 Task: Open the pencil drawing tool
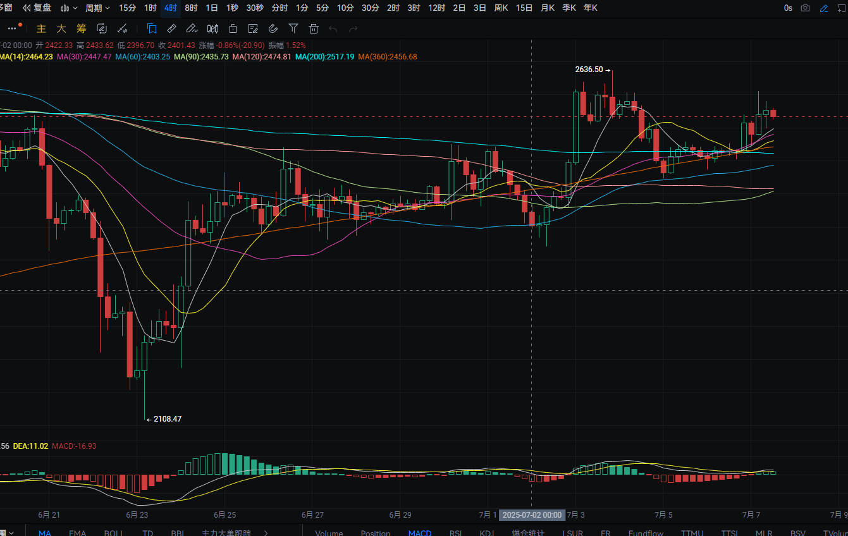click(192, 28)
